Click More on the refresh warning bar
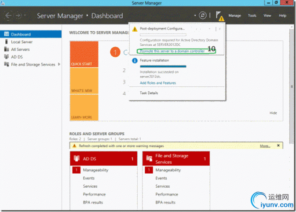This screenshot has width=296, height=212. coord(265,146)
